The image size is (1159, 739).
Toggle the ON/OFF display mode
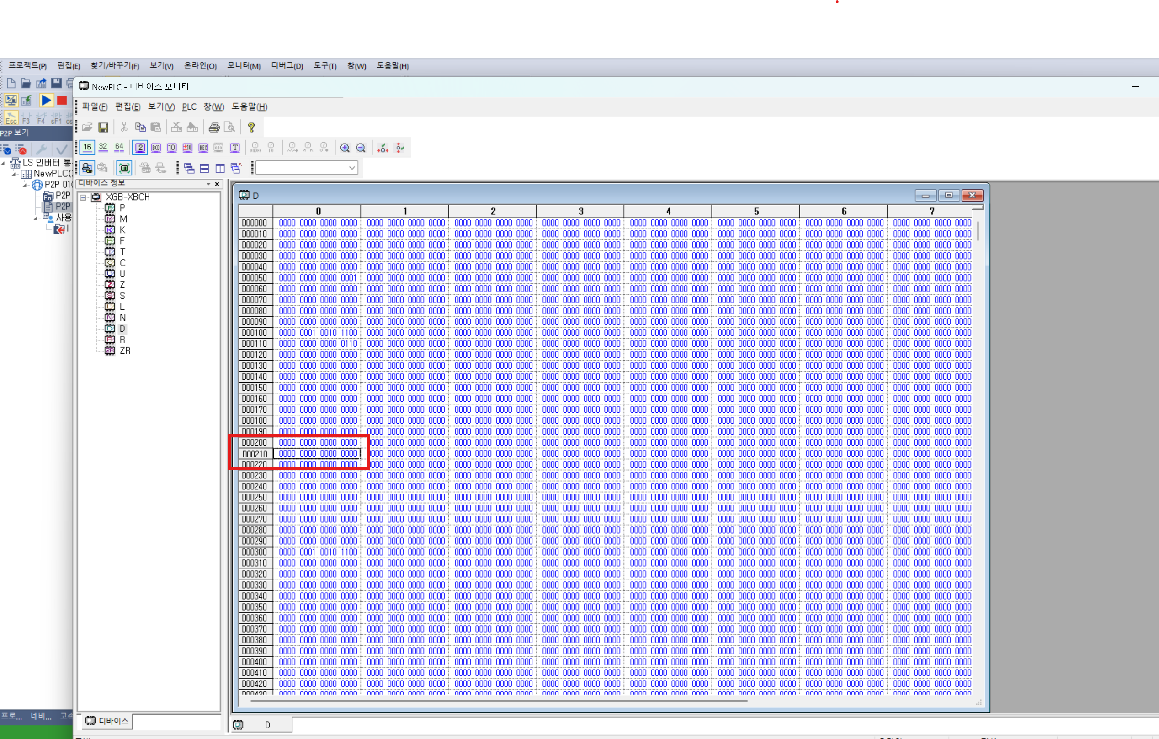pyautogui.click(x=255, y=147)
